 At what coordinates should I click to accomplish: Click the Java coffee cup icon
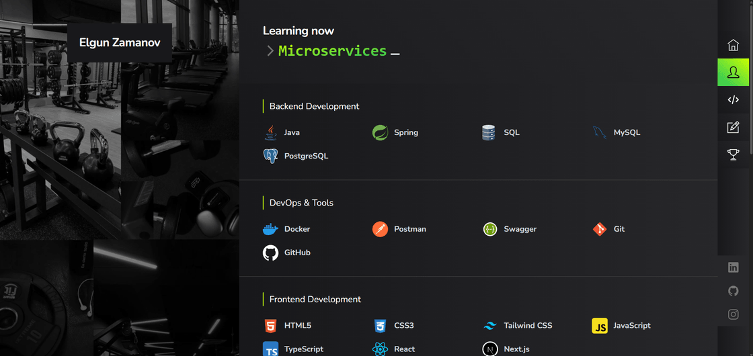271,132
